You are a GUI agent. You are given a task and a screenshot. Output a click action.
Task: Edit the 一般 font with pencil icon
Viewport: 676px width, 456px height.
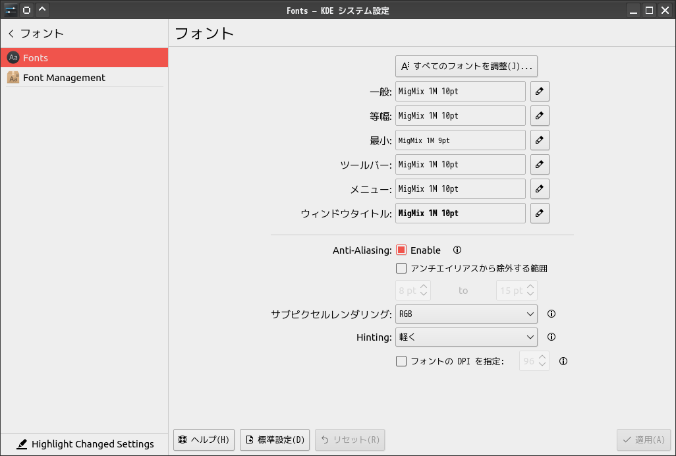[540, 92]
